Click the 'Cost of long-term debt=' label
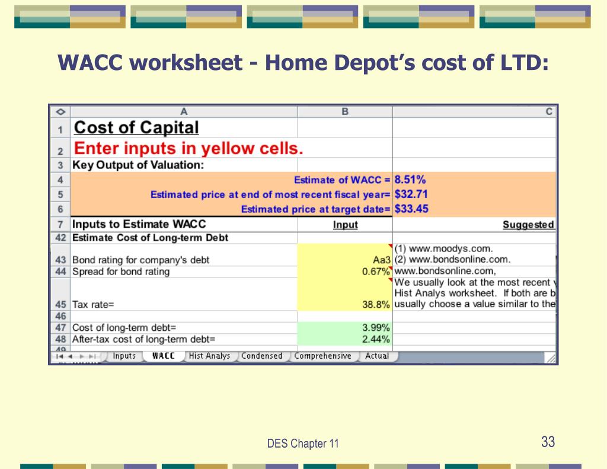This screenshot has height=469, width=607. (124, 328)
